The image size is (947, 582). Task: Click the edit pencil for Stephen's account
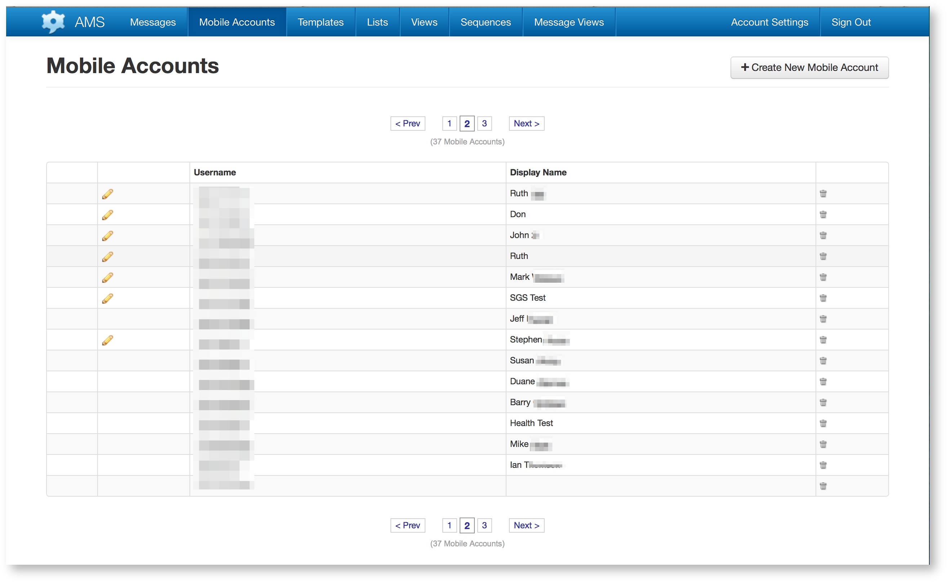coord(108,339)
